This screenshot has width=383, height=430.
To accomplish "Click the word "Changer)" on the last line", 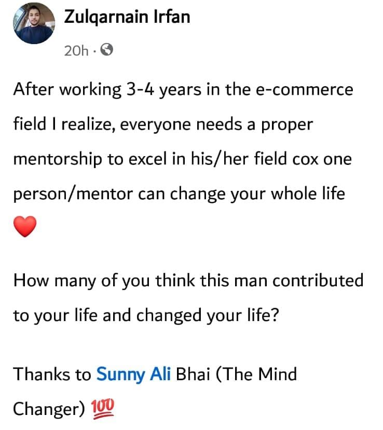I will pyautogui.click(x=48, y=409).
